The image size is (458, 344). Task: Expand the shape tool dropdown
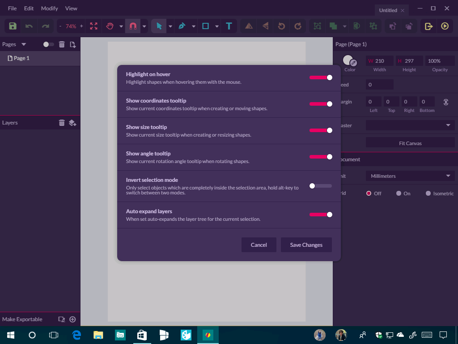pos(217,26)
